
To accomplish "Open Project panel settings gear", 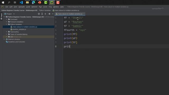I will 49,14.
